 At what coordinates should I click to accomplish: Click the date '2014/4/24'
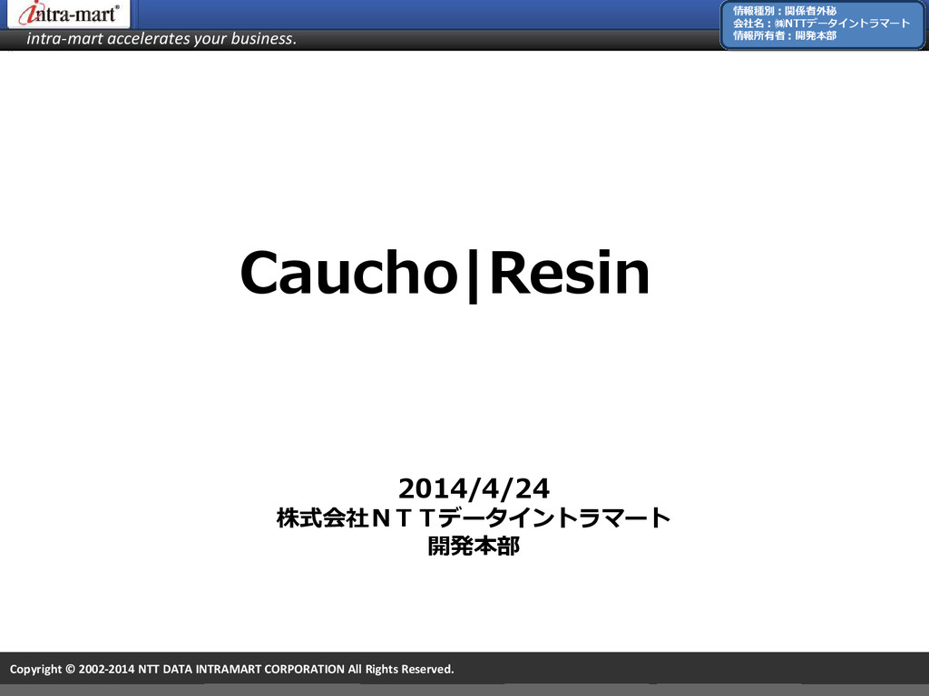[474, 488]
